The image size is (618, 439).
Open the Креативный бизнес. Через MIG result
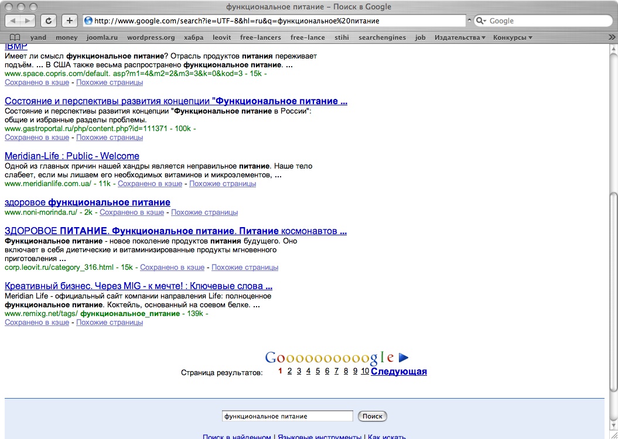tap(139, 286)
